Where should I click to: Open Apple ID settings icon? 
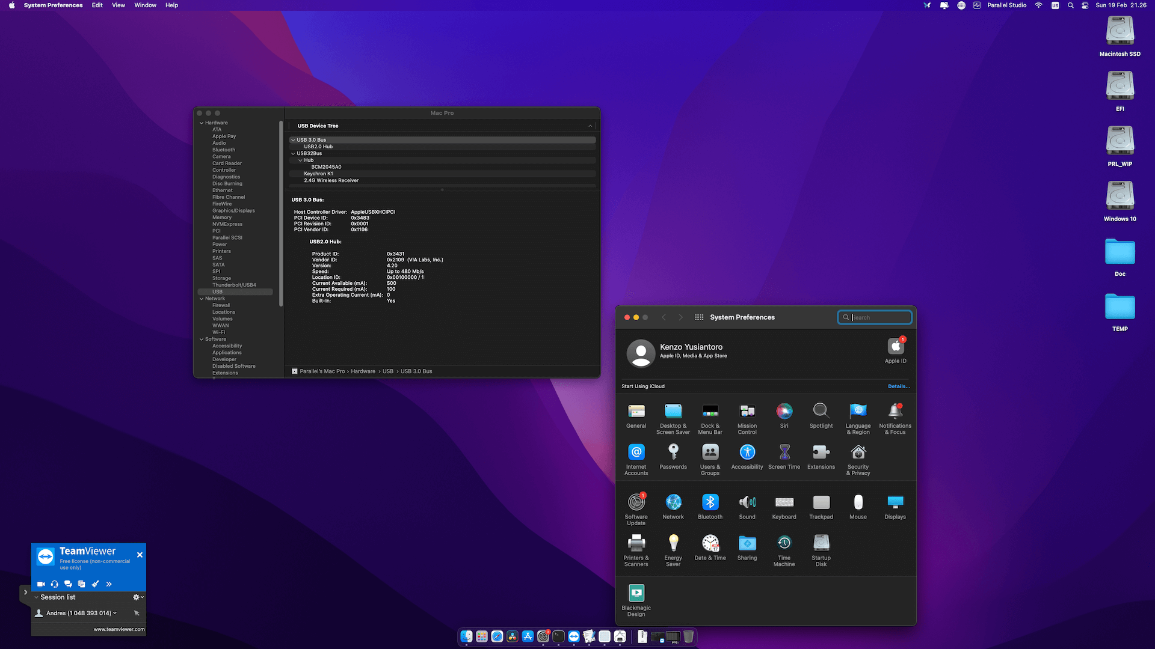click(895, 350)
